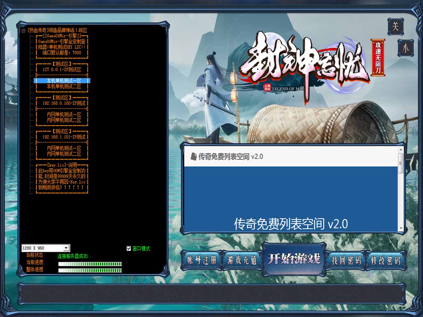Click scroll down arrow in announcement panel
This screenshot has height=317, width=423.
click(x=401, y=228)
